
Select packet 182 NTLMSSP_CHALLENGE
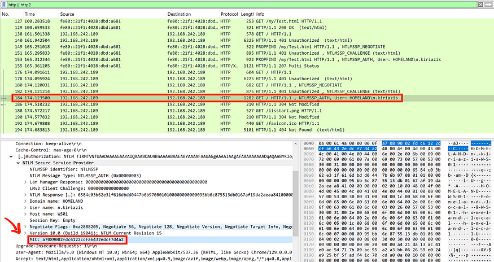coord(247,91)
